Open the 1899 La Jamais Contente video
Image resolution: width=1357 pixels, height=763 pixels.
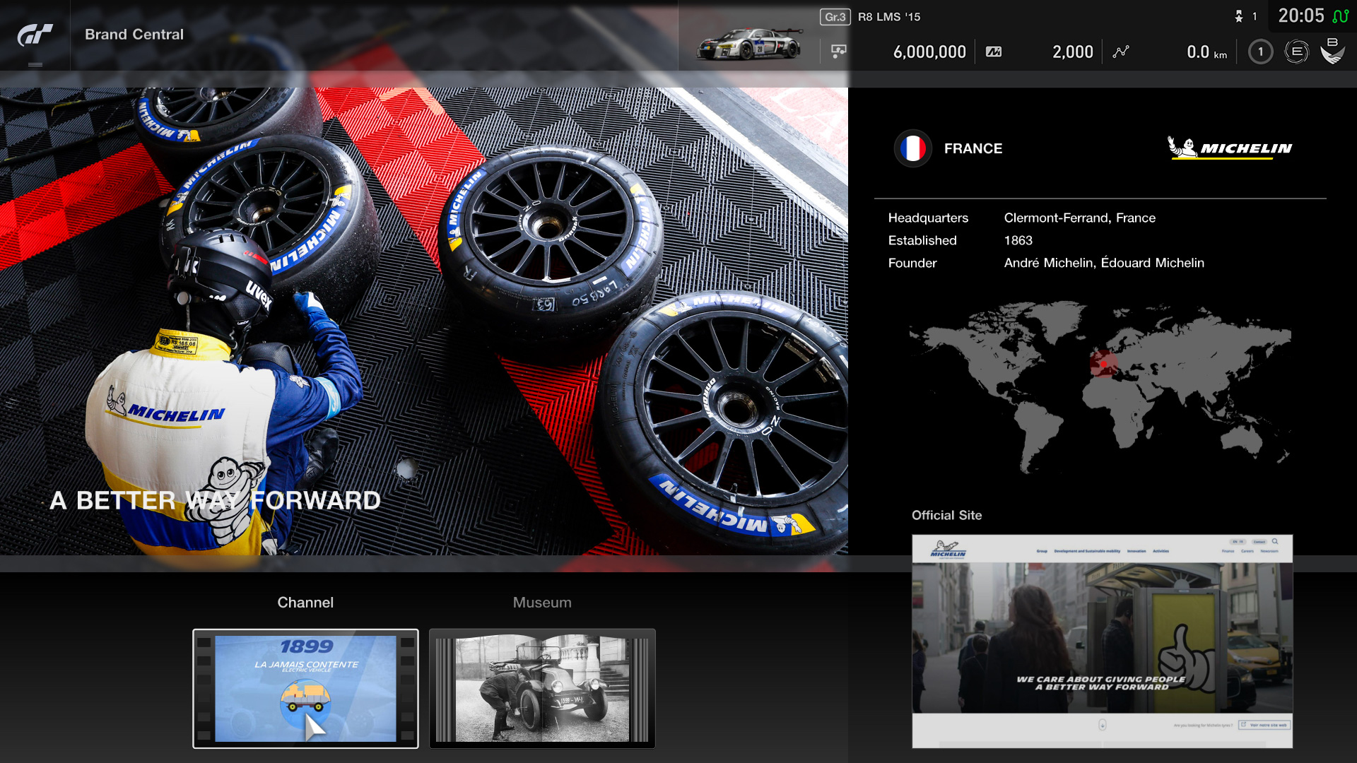click(x=305, y=688)
